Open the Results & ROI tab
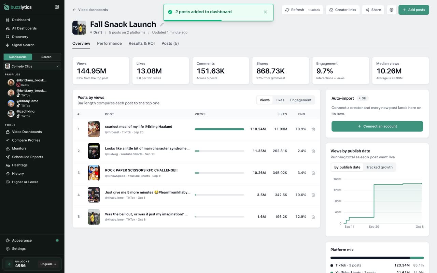The width and height of the screenshot is (437, 273). 141,43
